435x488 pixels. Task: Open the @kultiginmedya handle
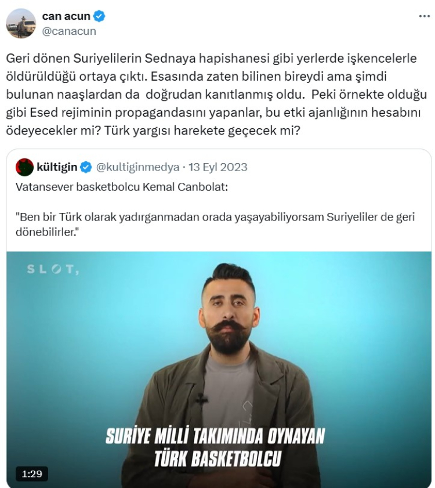137,167
